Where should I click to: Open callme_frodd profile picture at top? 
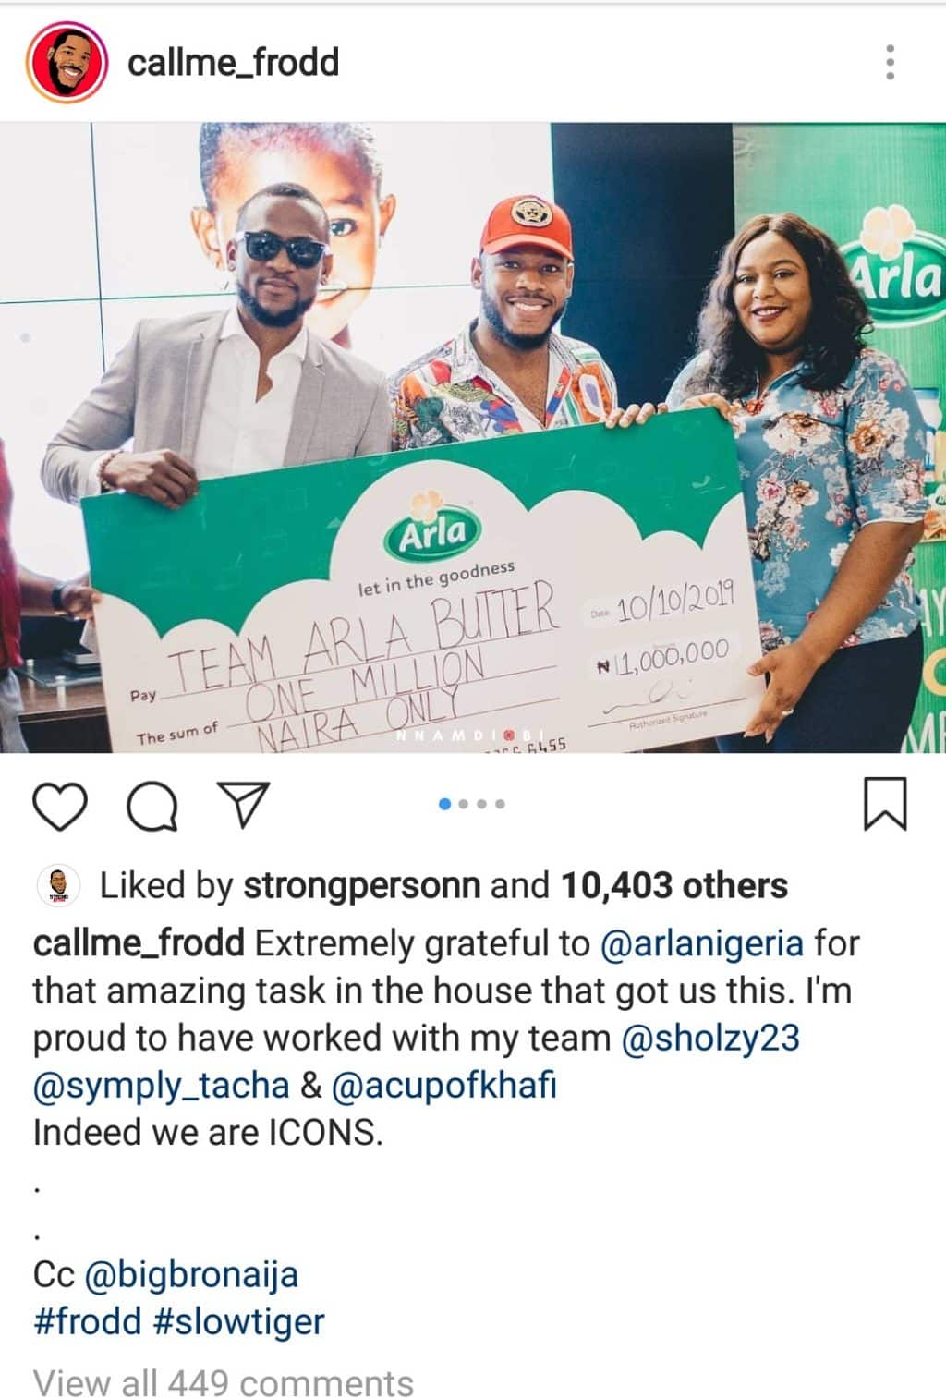click(x=67, y=63)
